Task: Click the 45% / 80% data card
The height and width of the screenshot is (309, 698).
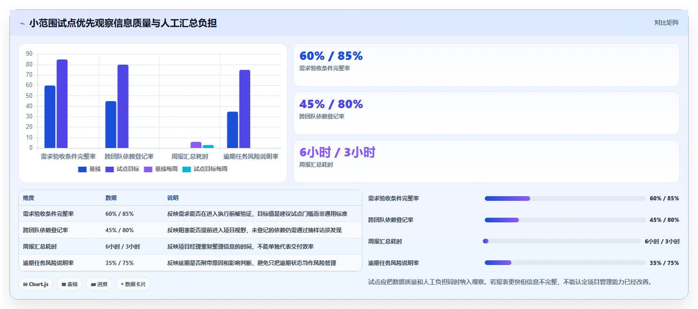Action: pyautogui.click(x=486, y=113)
